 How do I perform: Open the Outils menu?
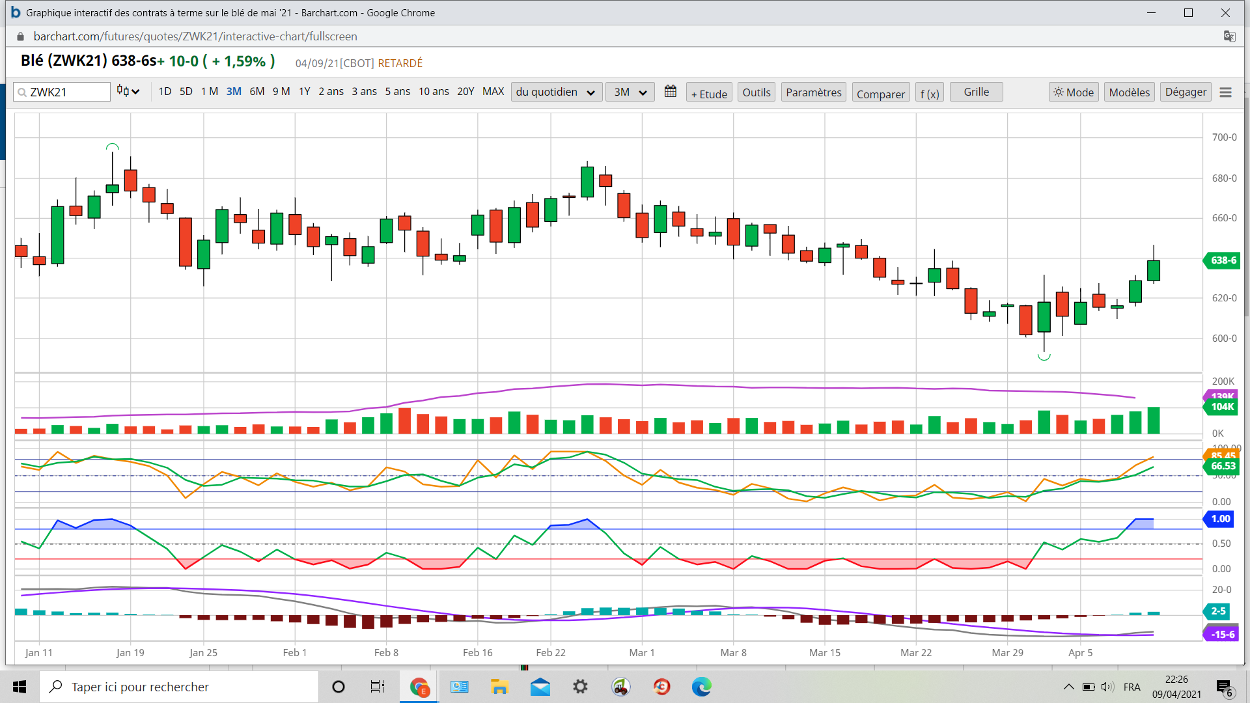tap(756, 92)
